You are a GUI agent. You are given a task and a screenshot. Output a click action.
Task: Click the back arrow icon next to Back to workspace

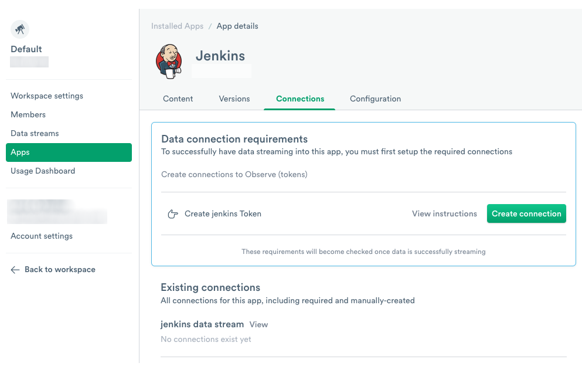[x=15, y=270]
